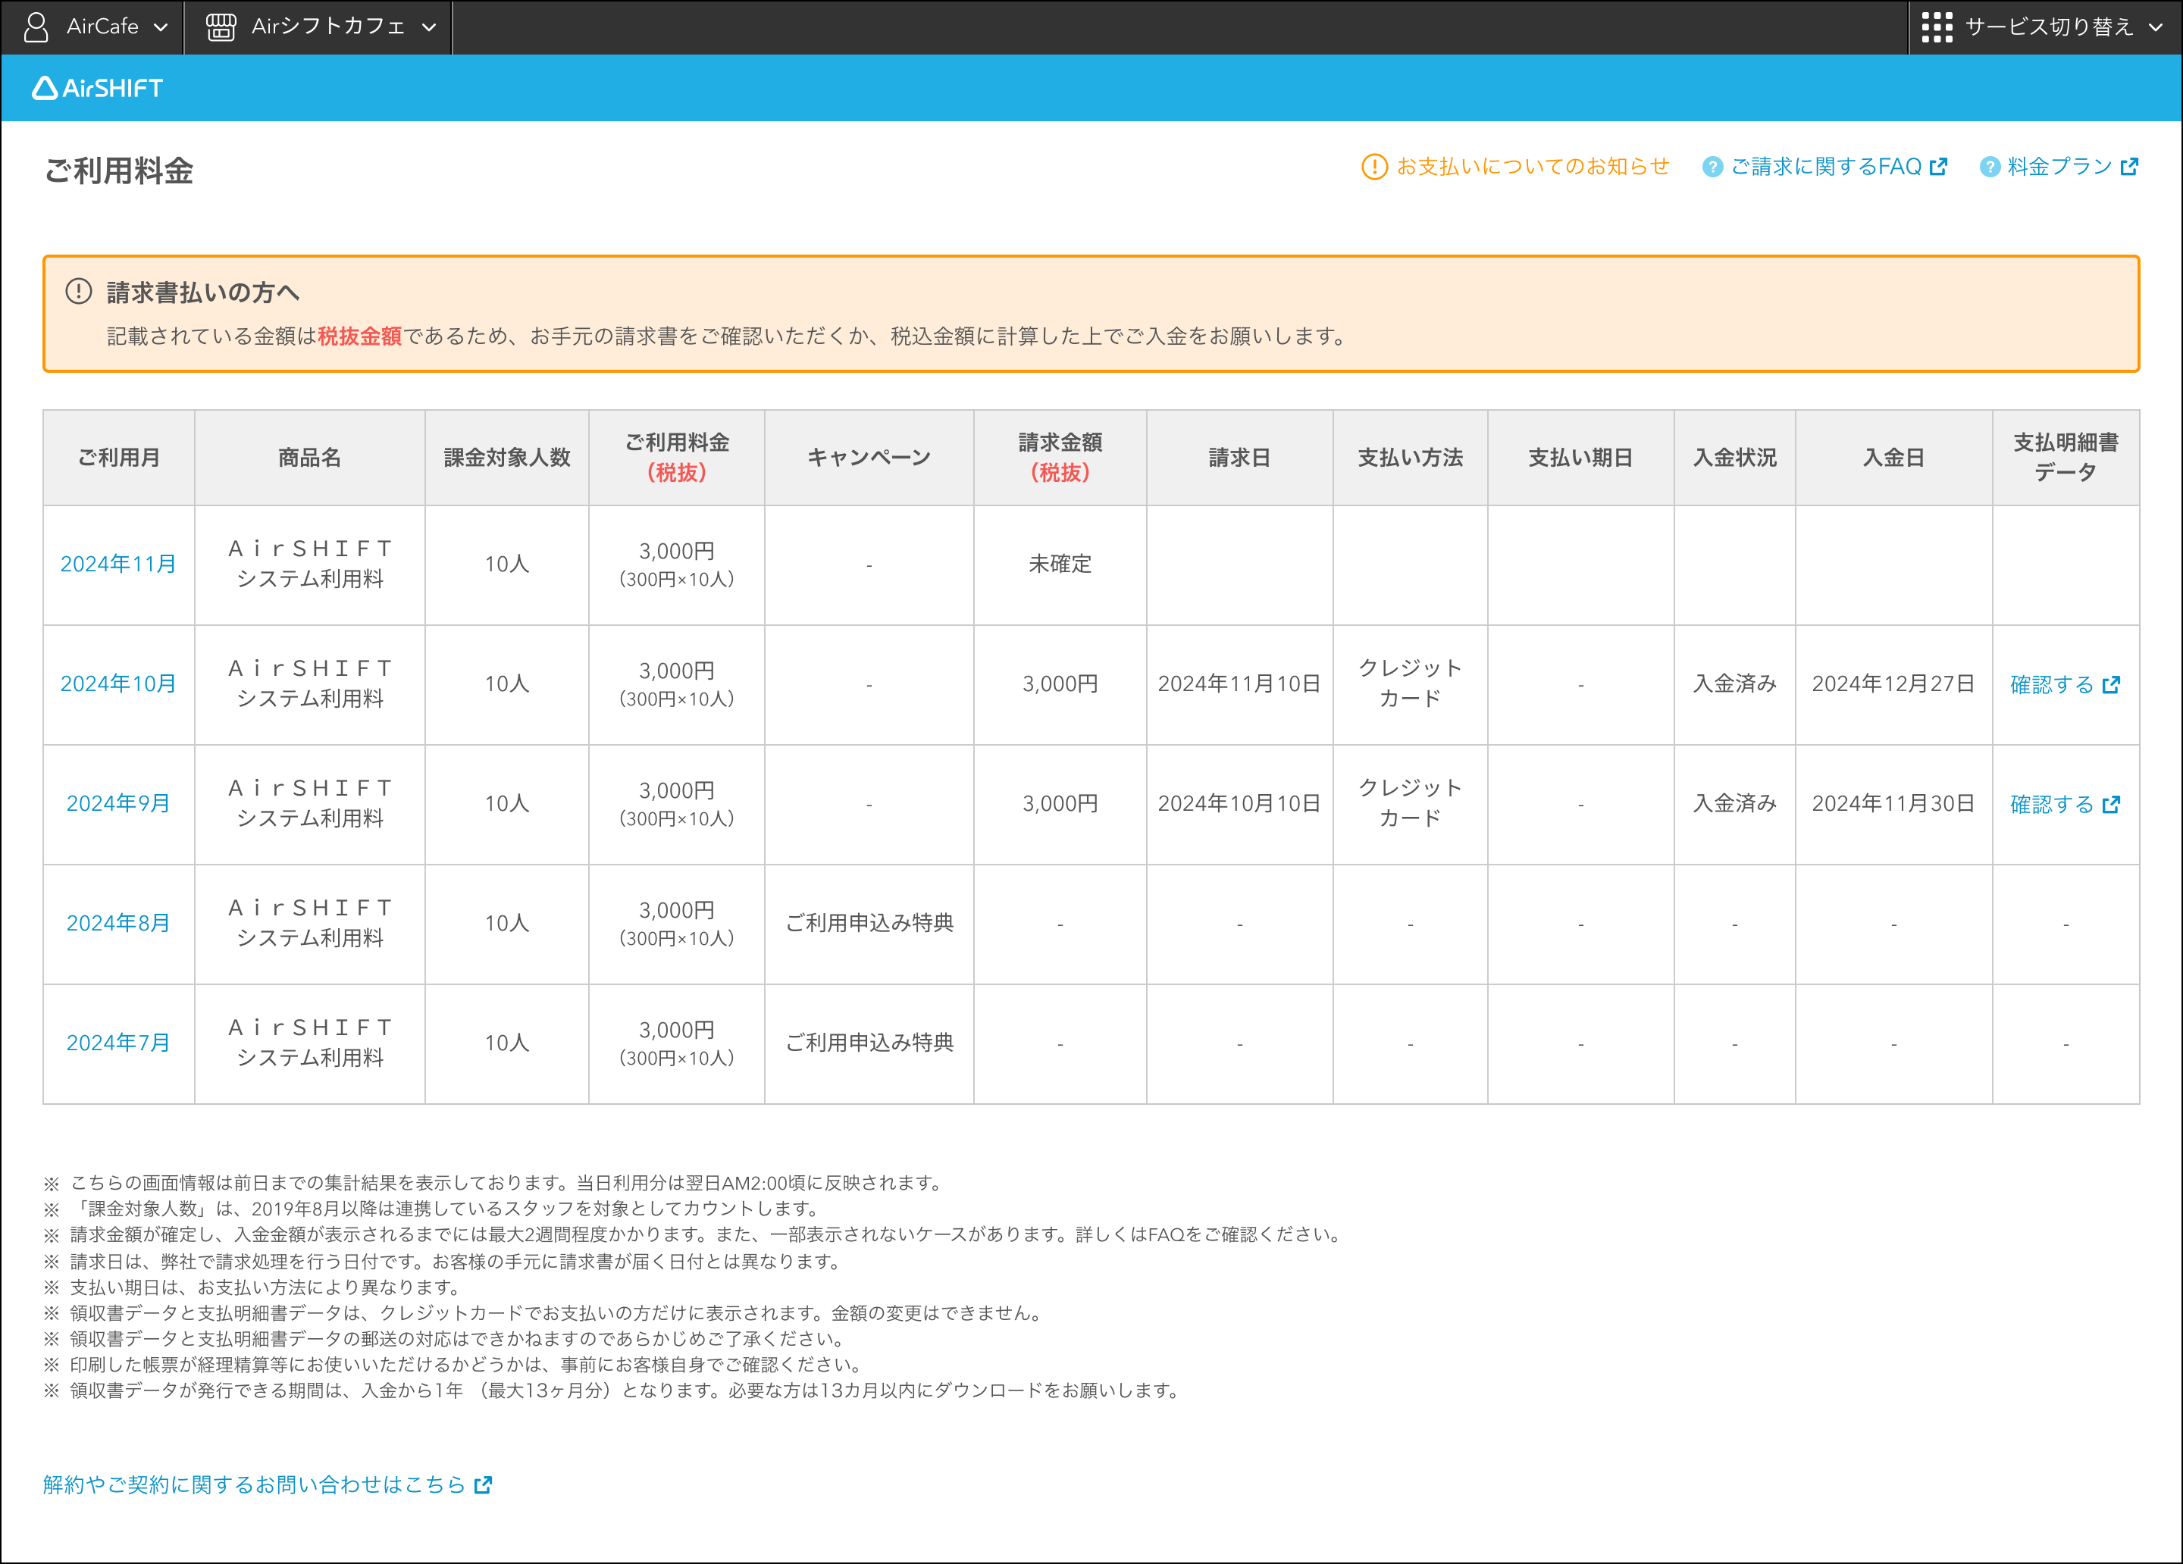Click the 2024年11月30日 payment date cell
This screenshot has height=1564, width=2183.
(1893, 804)
